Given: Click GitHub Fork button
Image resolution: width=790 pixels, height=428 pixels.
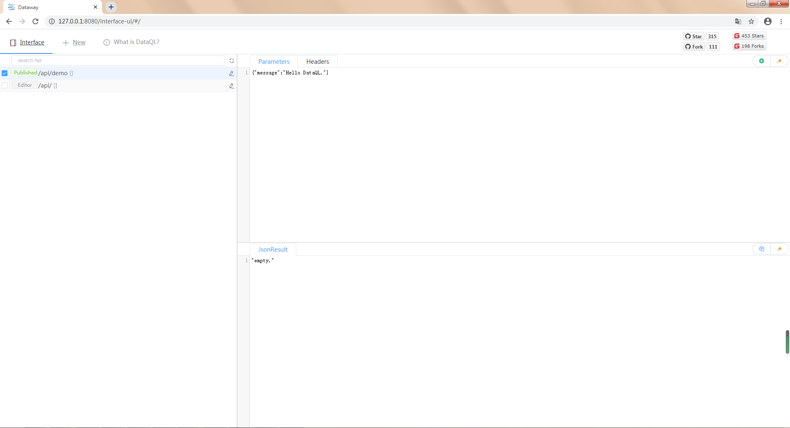Looking at the screenshot, I should (x=694, y=46).
